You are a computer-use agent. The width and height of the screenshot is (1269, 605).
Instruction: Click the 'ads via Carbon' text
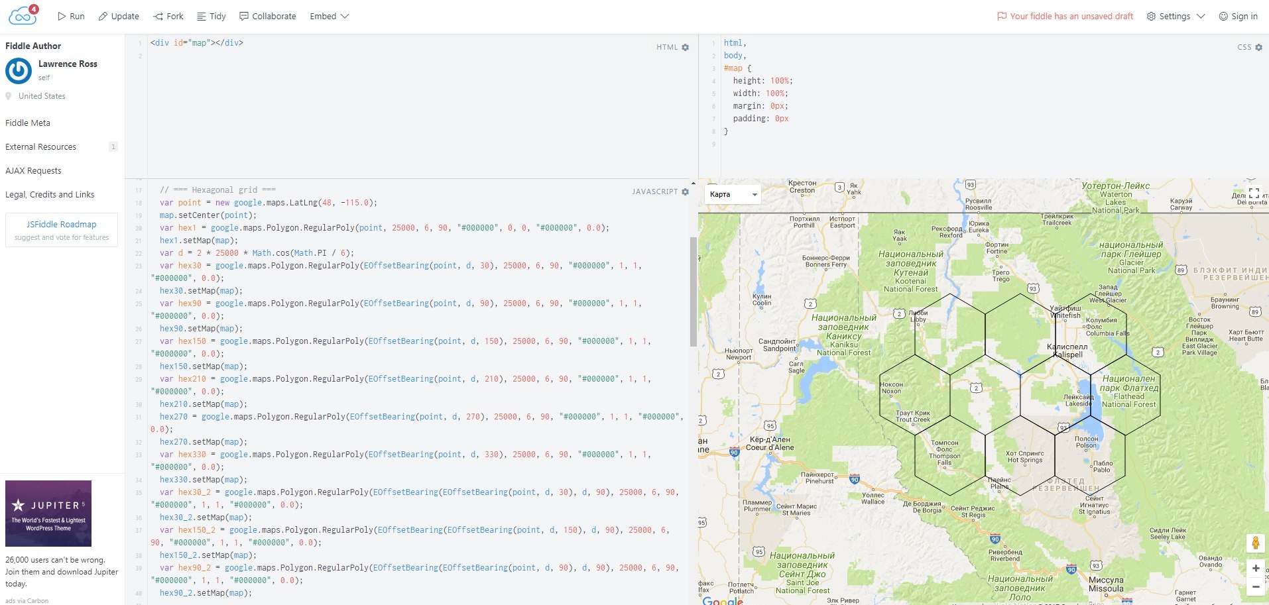[27, 601]
